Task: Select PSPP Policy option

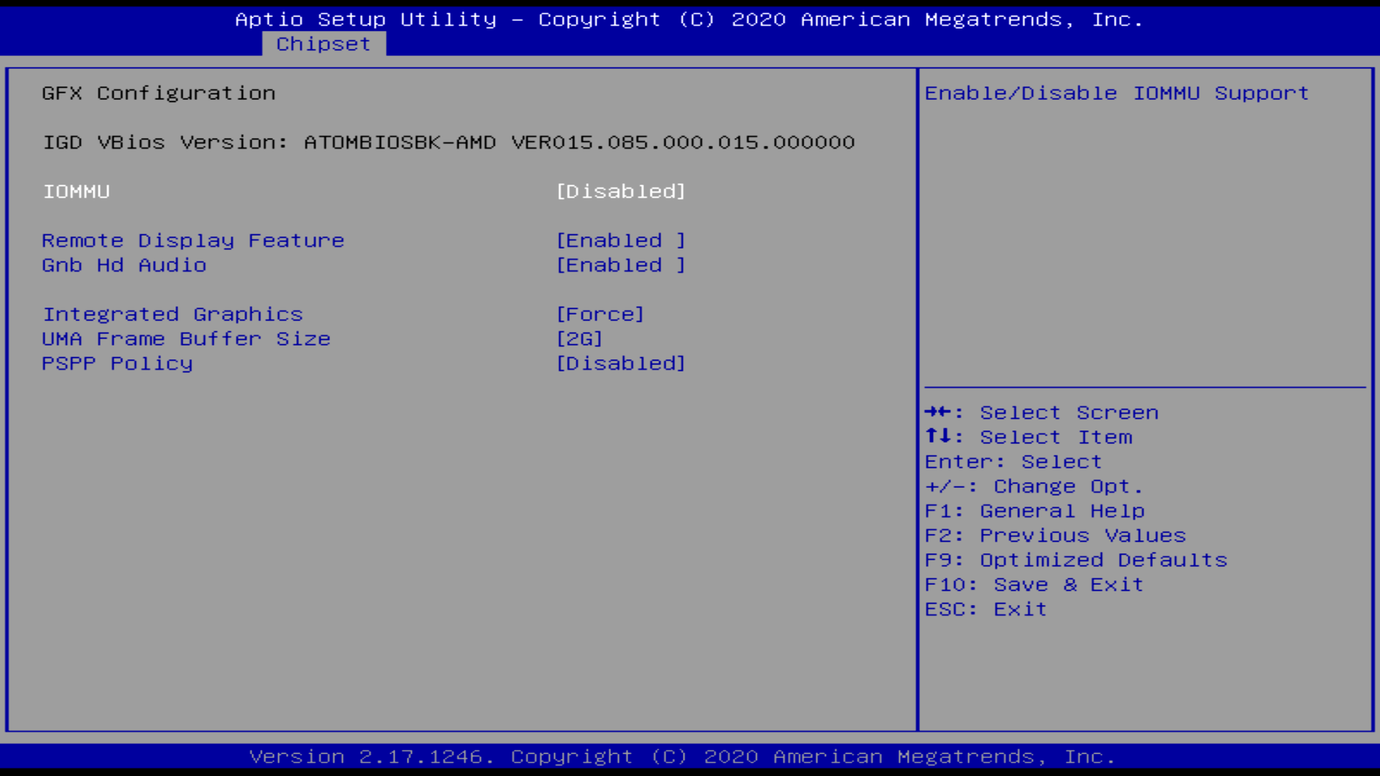Action: pyautogui.click(x=117, y=364)
